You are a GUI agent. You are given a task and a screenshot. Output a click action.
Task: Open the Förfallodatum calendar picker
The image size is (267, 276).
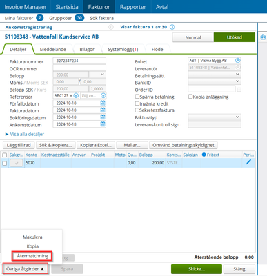103,103
